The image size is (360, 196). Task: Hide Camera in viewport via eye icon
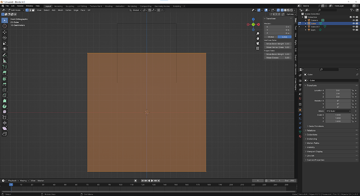pos(354,20)
